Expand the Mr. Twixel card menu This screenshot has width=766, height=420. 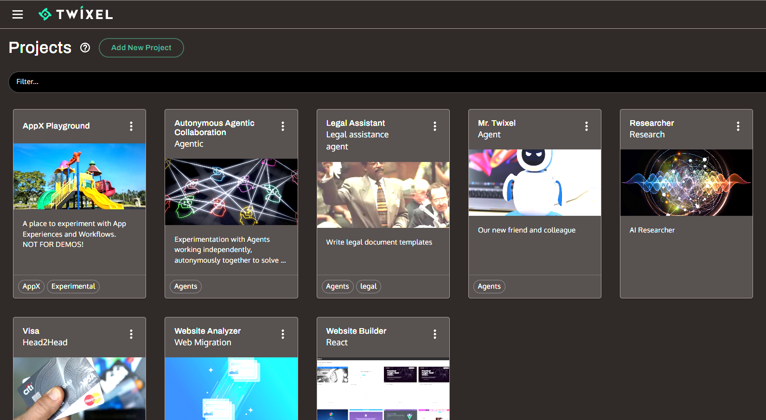[x=587, y=126]
